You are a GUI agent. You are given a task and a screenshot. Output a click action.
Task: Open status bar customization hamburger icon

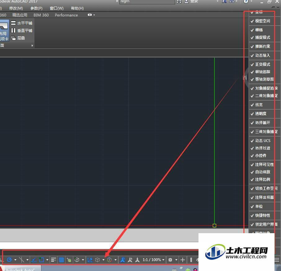(x=277, y=260)
